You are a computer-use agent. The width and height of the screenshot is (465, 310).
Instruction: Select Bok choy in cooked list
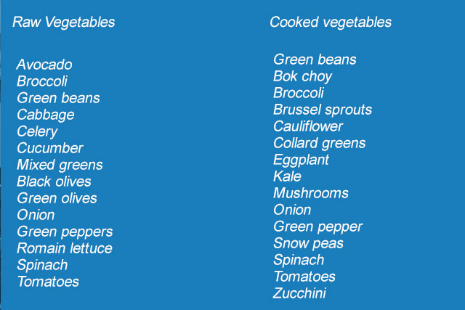click(302, 76)
